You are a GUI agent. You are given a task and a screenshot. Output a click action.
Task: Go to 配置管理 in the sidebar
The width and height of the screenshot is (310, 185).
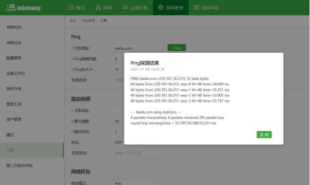[x=14, y=58]
